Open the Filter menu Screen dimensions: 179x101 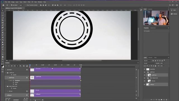[x=29, y=2]
